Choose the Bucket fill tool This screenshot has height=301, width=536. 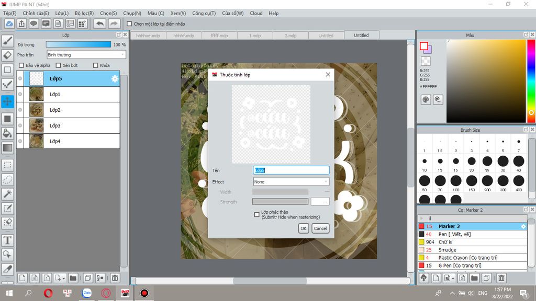click(7, 133)
